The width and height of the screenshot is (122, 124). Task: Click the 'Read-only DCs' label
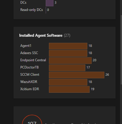click(32, 10)
